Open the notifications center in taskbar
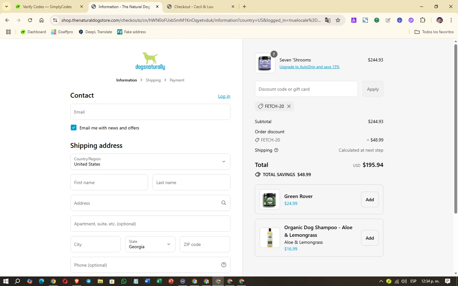 pyautogui.click(x=448, y=281)
